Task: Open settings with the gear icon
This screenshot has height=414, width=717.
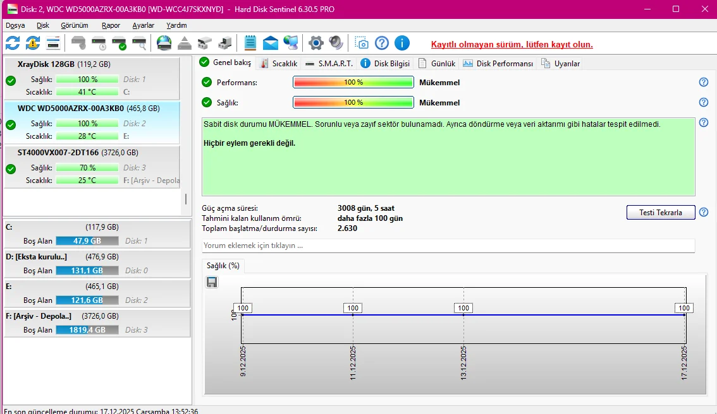Action: point(316,43)
